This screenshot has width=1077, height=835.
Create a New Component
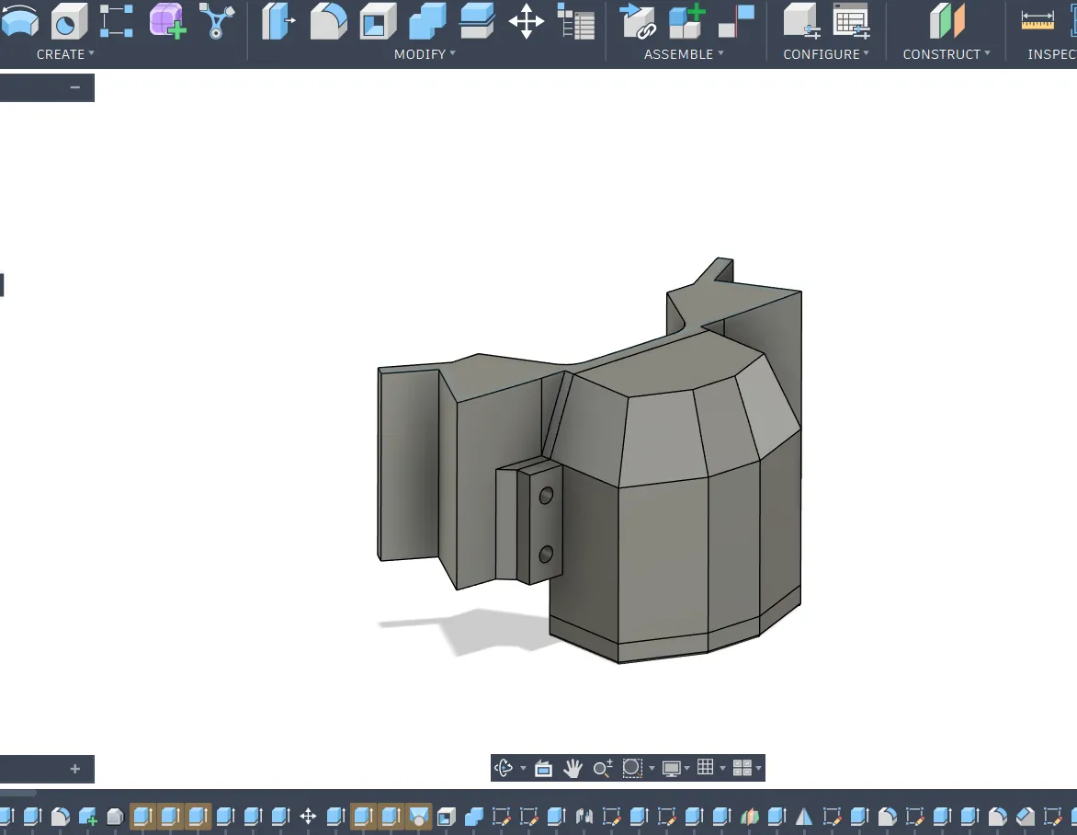click(686, 21)
